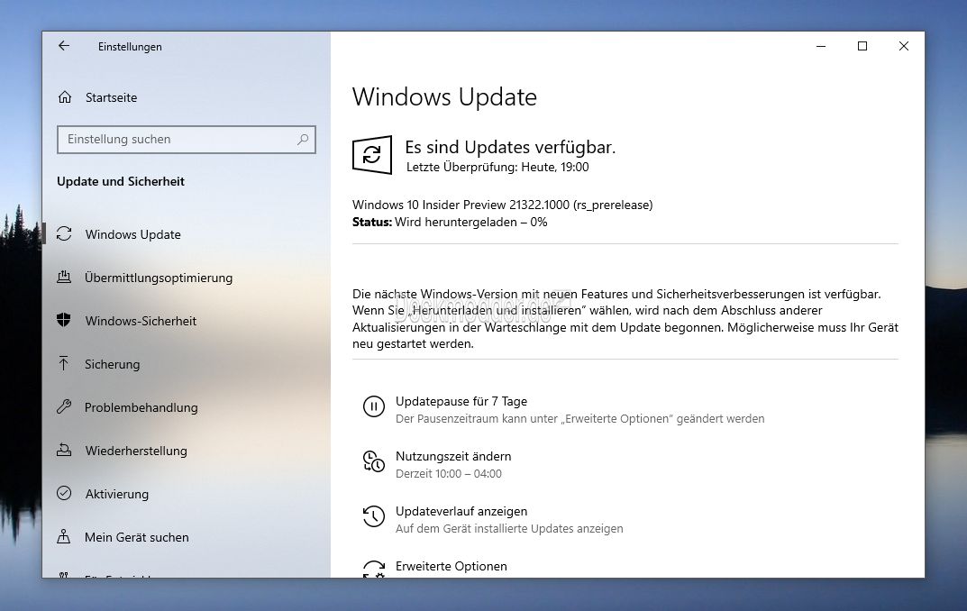Close the Einstellungen window
Image resolution: width=967 pixels, height=611 pixels.
(x=904, y=46)
